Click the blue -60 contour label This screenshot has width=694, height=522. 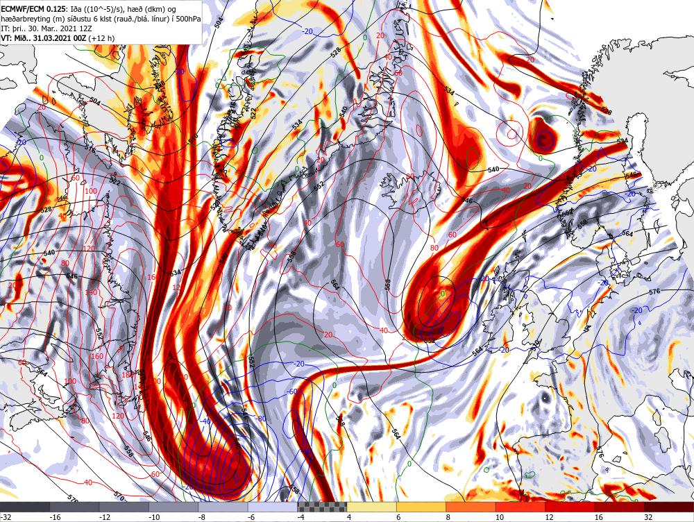click(x=291, y=391)
